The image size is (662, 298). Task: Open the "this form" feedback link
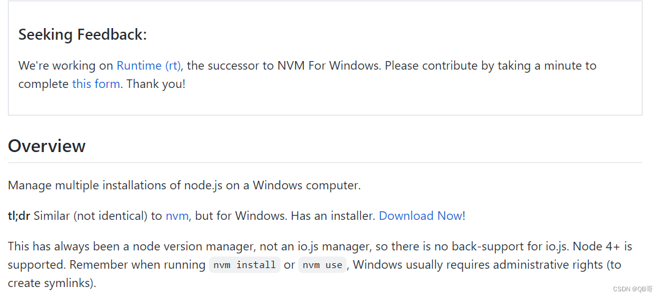click(96, 84)
